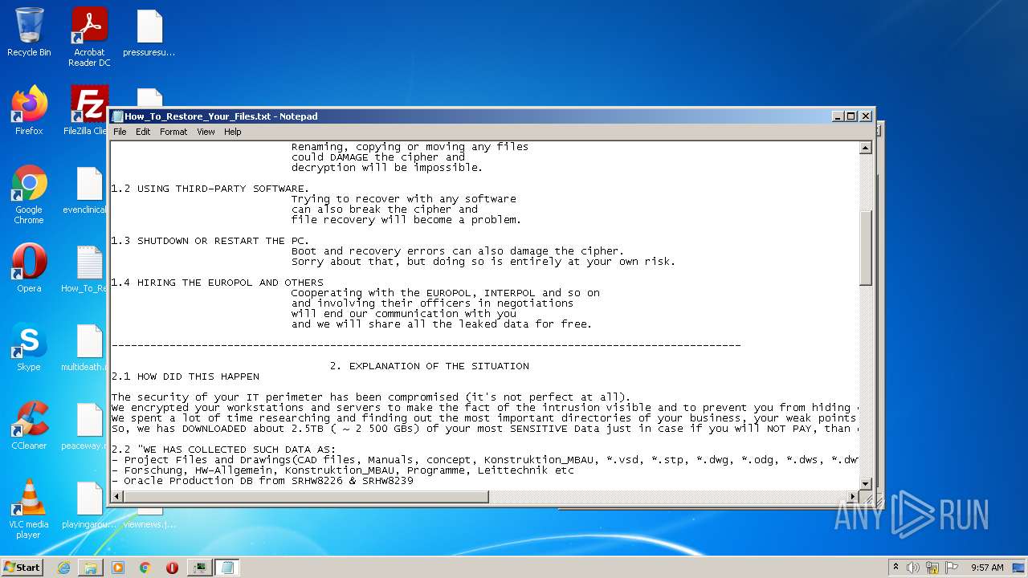Select the playingarou... file on desktop
This screenshot has width=1028, height=578.
click(87, 504)
